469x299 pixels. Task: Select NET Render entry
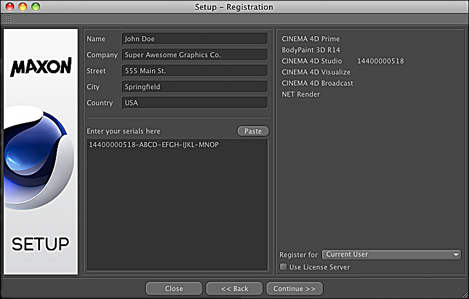coord(301,94)
